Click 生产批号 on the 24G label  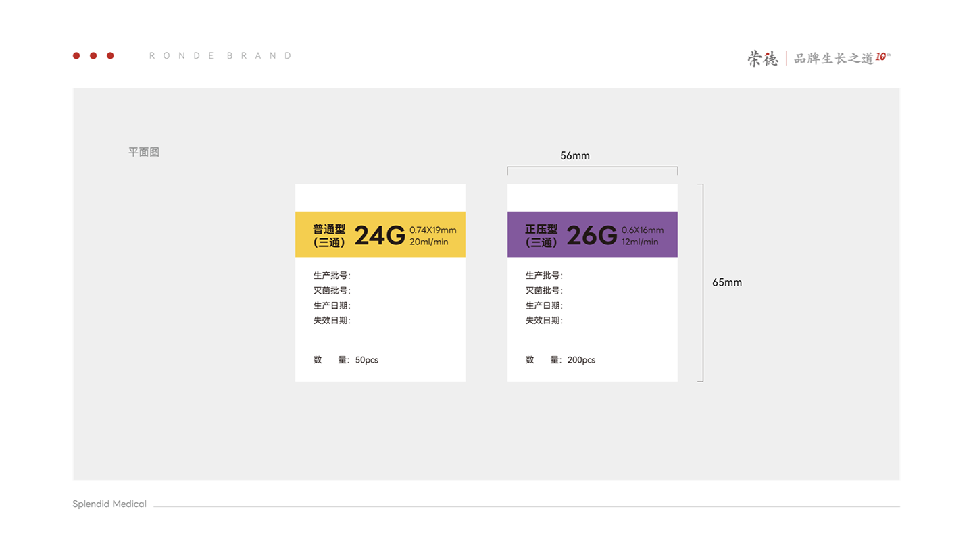332,276
